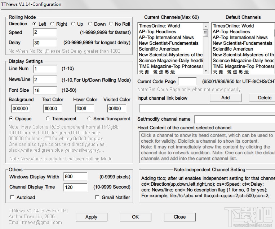Choose the Down rolling direction
The width and height of the screenshot is (275, 229).
(x=90, y=24)
